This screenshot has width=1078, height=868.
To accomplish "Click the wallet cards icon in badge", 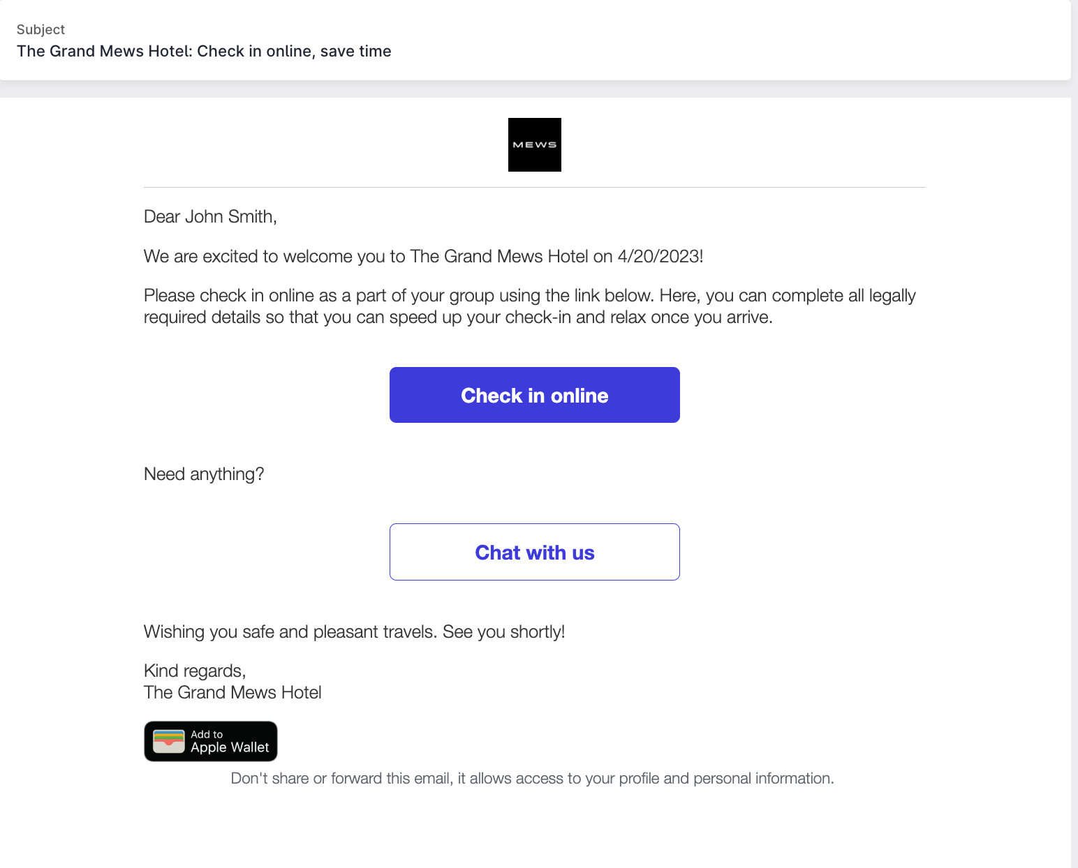I will click(168, 741).
